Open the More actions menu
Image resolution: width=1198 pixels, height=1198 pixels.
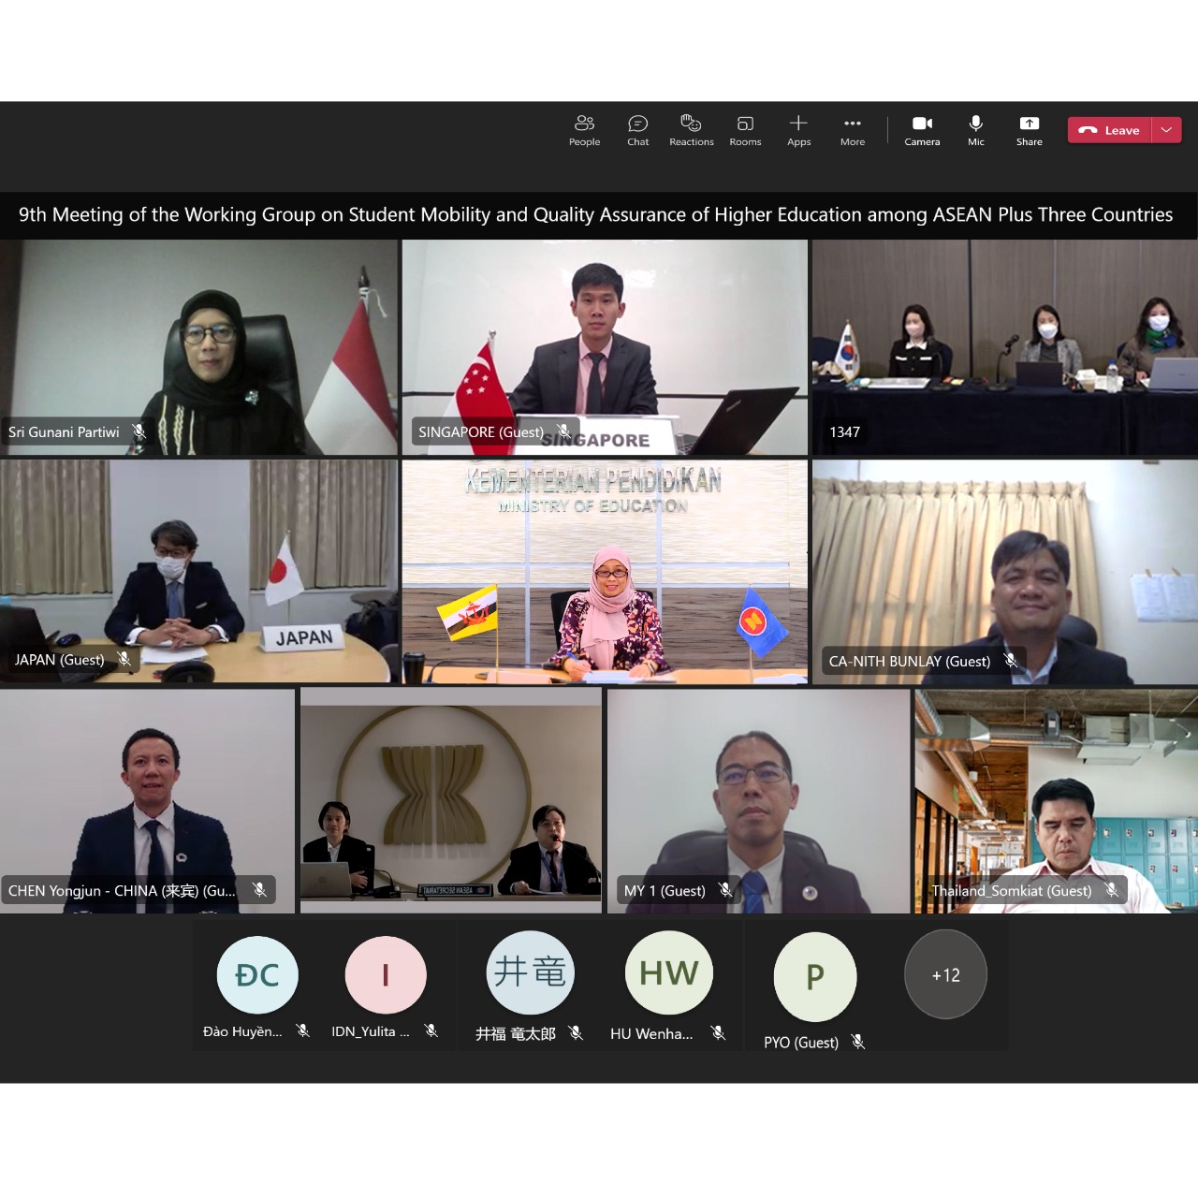point(853,130)
